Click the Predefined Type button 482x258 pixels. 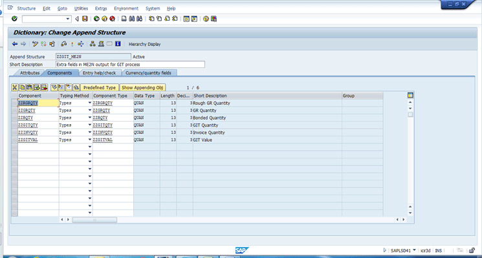point(100,87)
